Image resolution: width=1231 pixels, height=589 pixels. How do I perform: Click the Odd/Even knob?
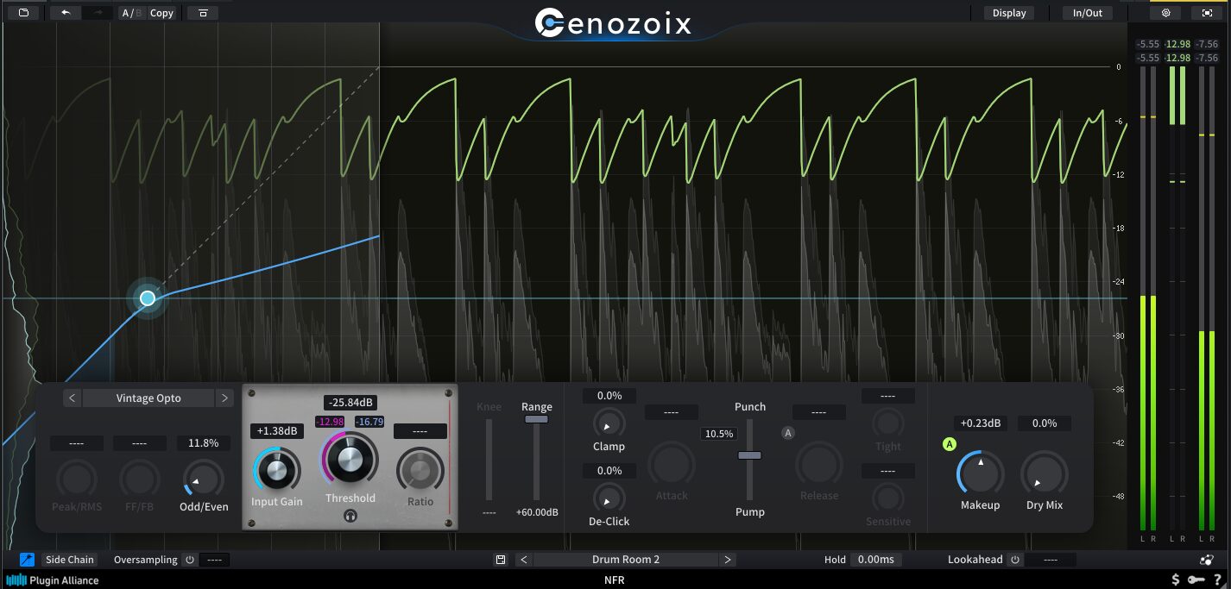(204, 479)
